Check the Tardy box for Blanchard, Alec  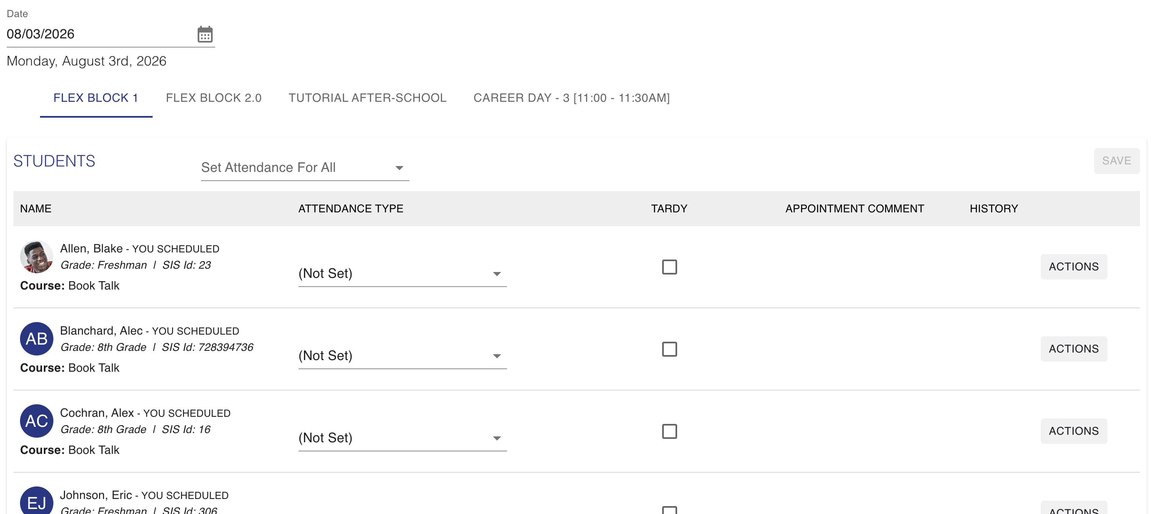tap(669, 349)
